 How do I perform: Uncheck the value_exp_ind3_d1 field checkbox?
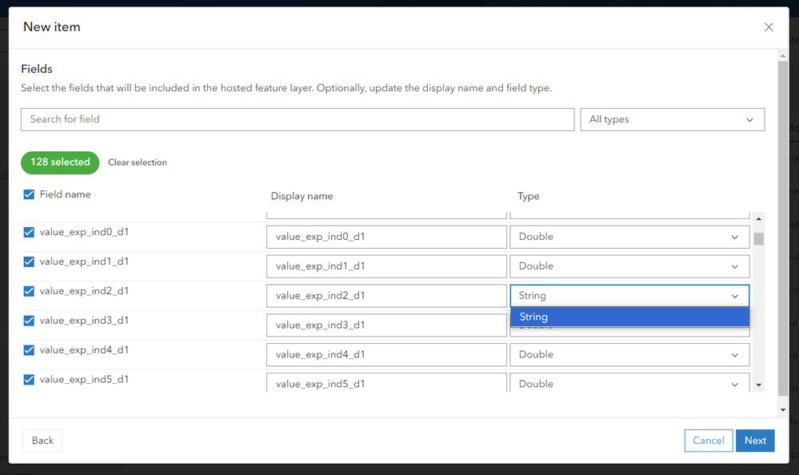click(29, 321)
